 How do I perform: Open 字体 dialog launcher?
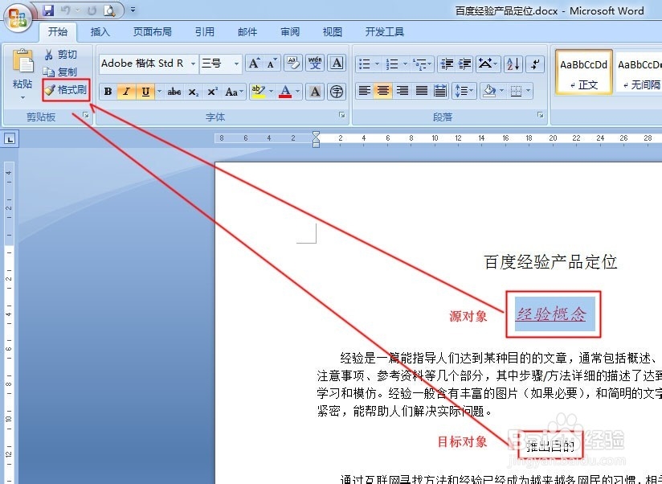coord(342,115)
